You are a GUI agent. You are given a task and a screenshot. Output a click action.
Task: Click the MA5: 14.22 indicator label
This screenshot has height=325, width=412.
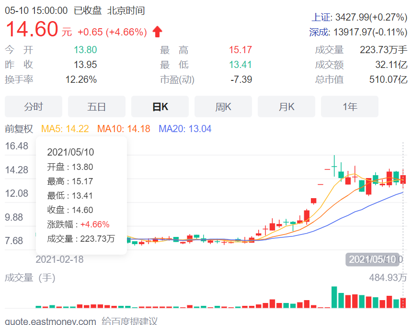[x=65, y=129]
